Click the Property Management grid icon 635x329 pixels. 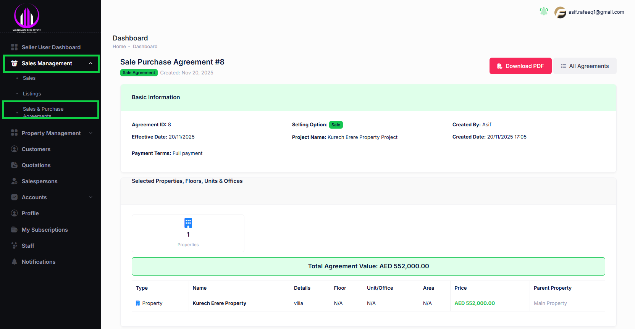click(15, 133)
